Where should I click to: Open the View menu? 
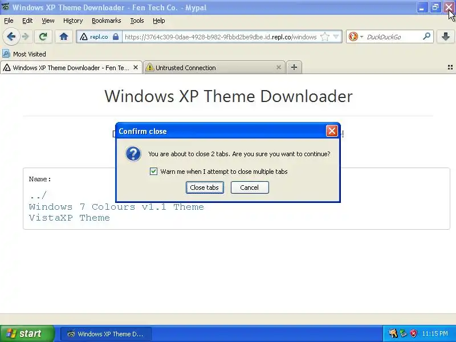pyautogui.click(x=48, y=21)
